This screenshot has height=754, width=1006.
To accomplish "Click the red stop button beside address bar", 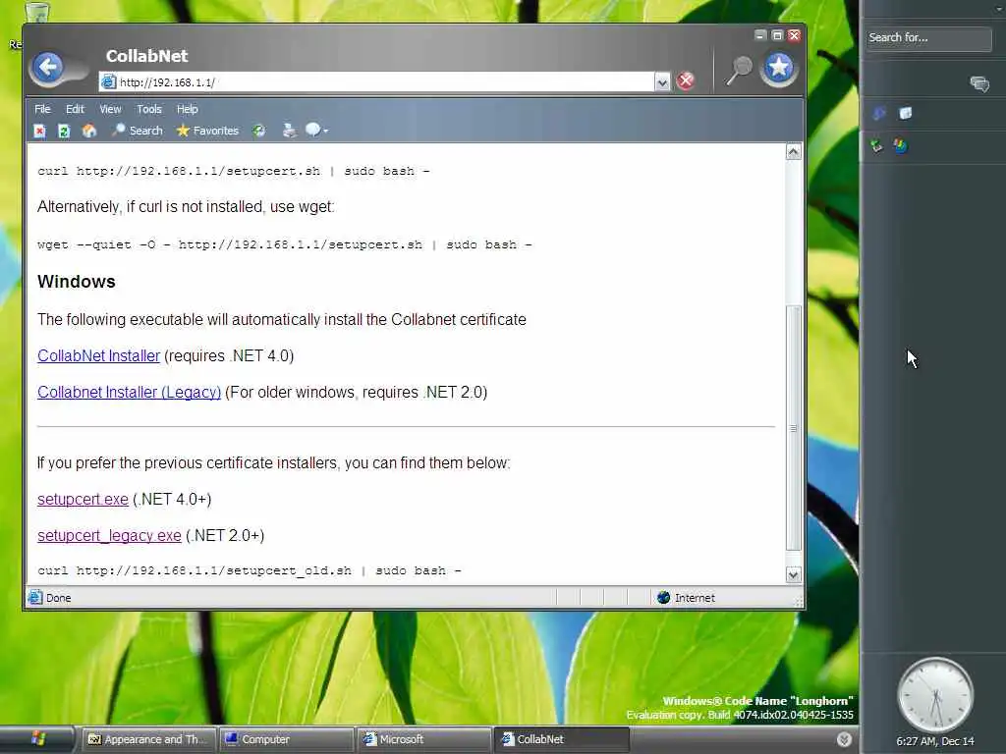I will [x=686, y=81].
